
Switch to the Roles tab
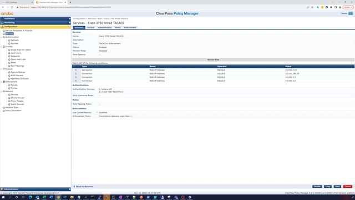[x=118, y=28]
